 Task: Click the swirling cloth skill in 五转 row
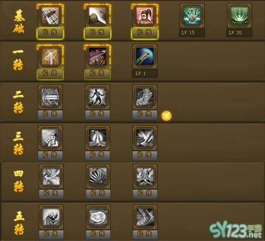(145, 217)
